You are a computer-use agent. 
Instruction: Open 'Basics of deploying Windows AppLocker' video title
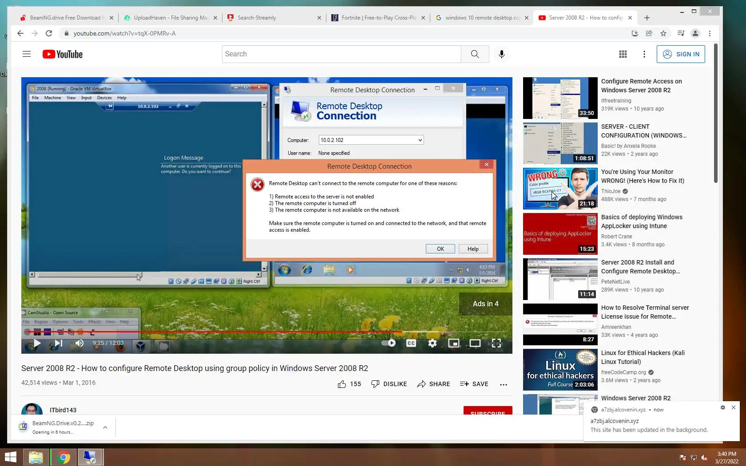[x=642, y=221]
